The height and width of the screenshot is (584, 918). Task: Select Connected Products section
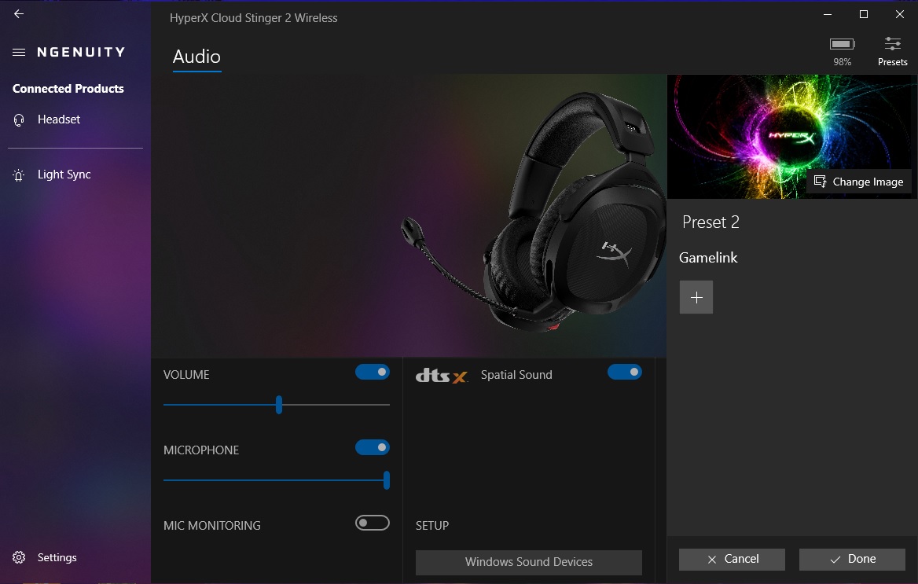tap(68, 88)
